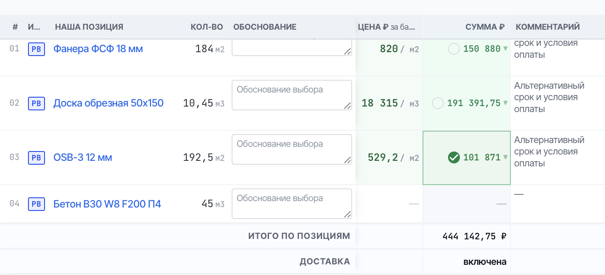Screen dimensions: 605x275
Task: Open the OSB-3 12 мм position link
Action: pos(83,157)
